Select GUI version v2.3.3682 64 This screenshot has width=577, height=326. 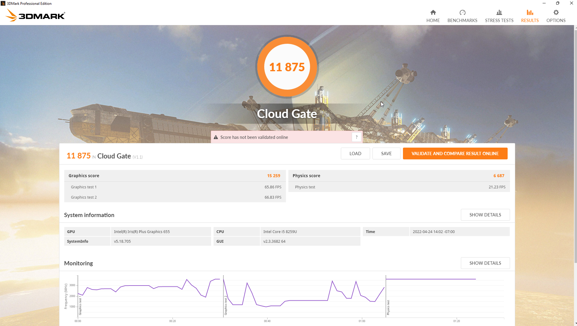click(x=274, y=241)
